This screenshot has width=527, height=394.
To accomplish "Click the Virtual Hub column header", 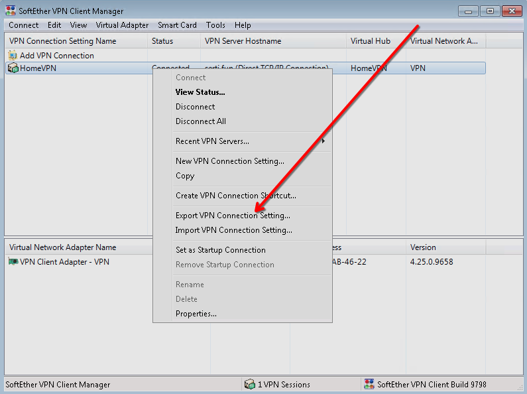I will pyautogui.click(x=371, y=41).
